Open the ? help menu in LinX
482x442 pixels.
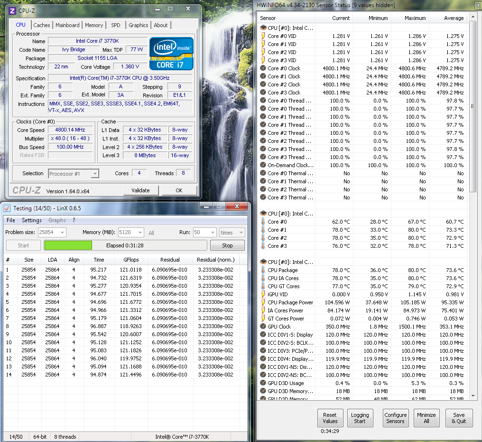coord(74,220)
